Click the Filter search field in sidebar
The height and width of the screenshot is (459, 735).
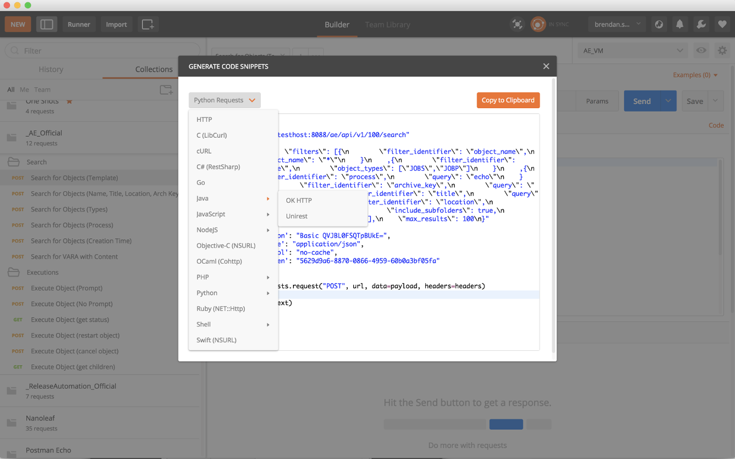click(102, 50)
